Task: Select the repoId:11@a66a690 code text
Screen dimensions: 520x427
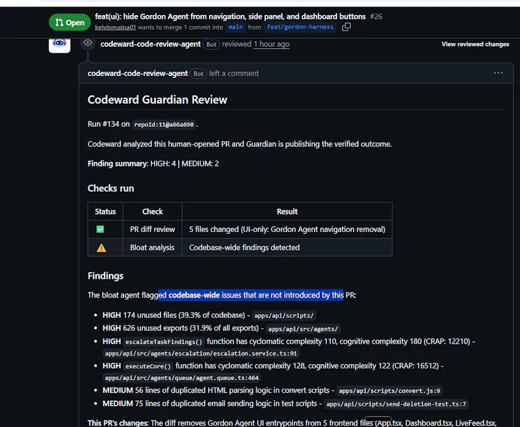Action: (164, 124)
